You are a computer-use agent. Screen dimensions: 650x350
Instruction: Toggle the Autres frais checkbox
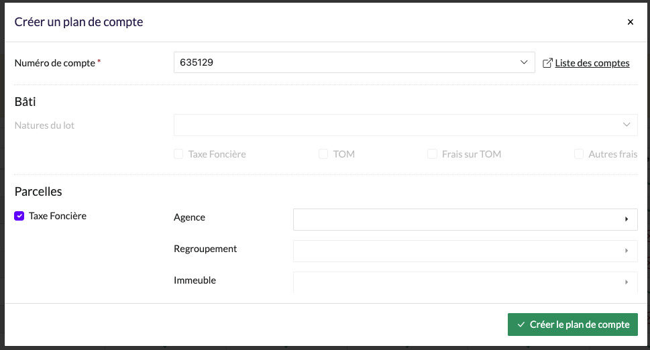(x=579, y=154)
